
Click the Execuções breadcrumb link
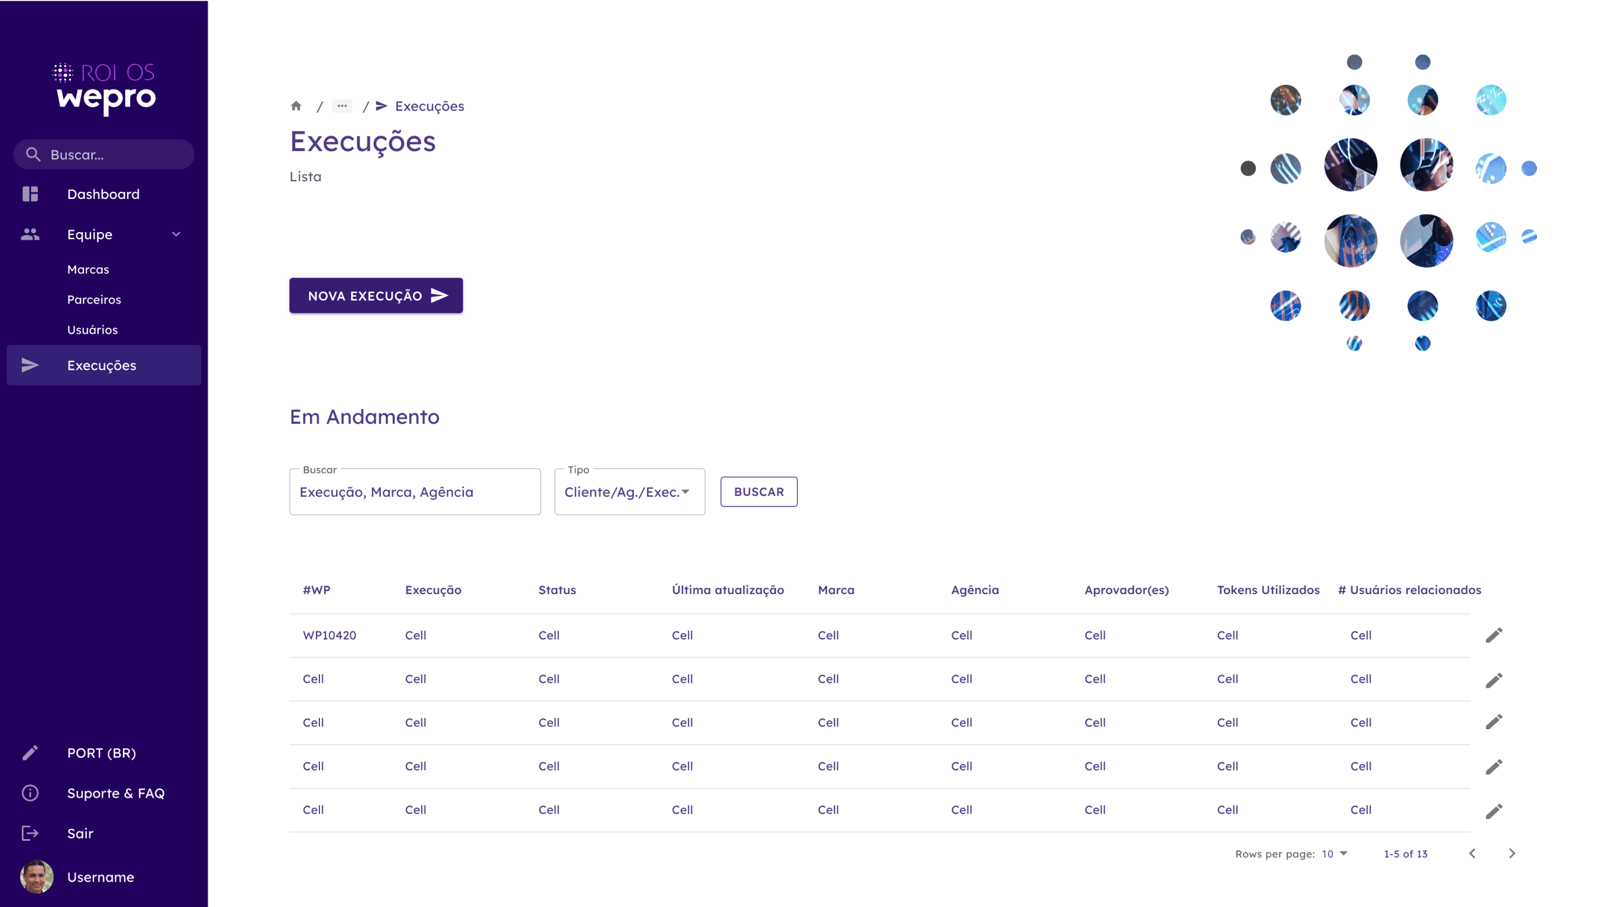(430, 106)
